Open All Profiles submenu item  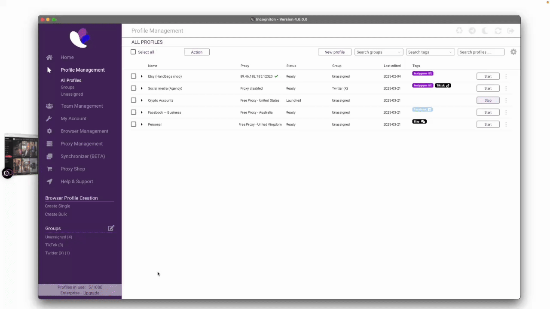coord(71,80)
